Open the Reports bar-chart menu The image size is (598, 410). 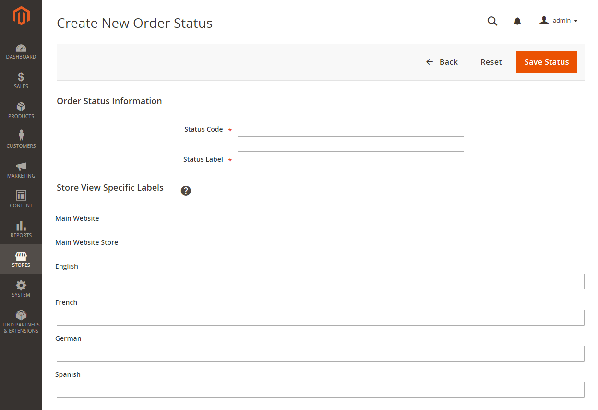pyautogui.click(x=21, y=229)
